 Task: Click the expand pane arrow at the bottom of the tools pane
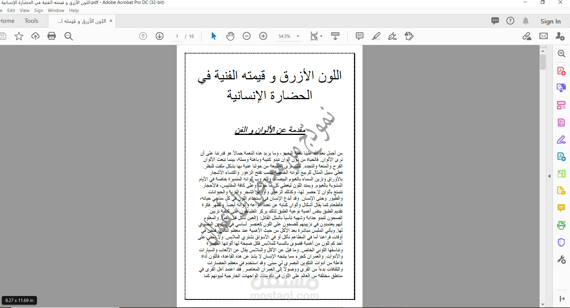[x=562, y=299]
